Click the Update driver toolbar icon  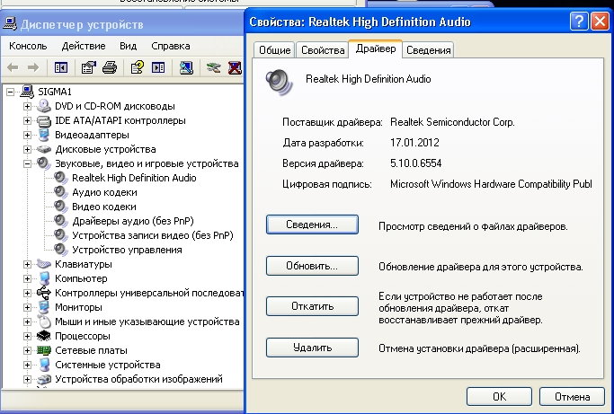(x=214, y=67)
